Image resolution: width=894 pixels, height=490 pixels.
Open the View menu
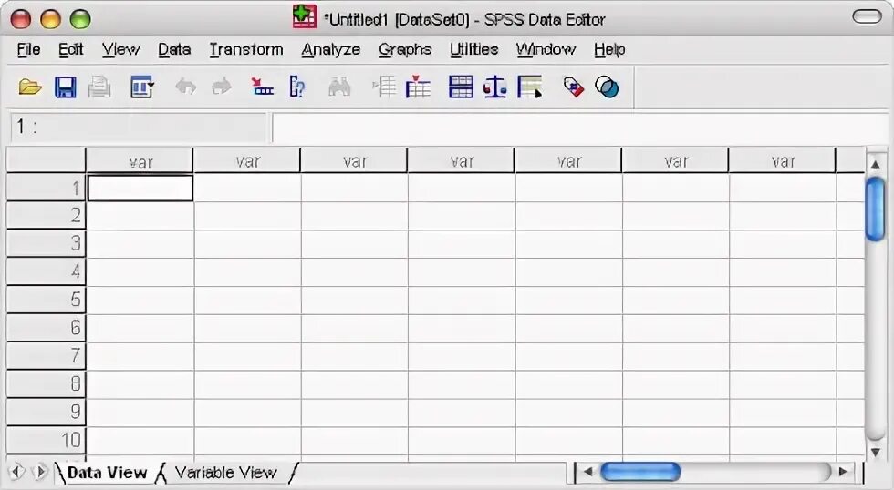click(120, 49)
